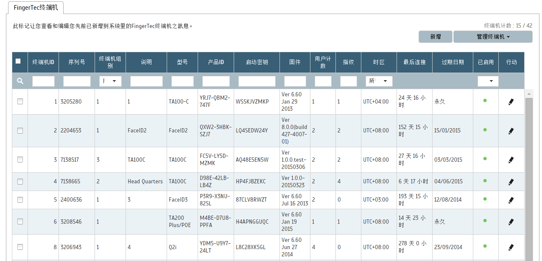Image resolution: width=542 pixels, height=261 pixels.
Task: Focus the 终端机ID filter input
Action: coord(43,81)
